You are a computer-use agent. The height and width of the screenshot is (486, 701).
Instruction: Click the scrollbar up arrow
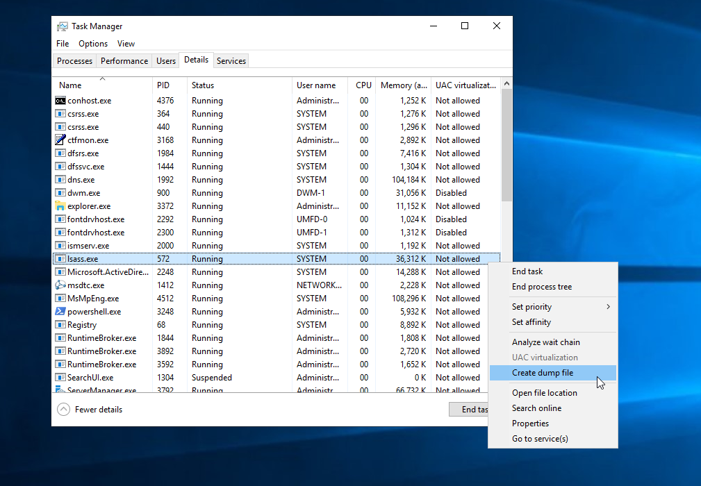(506, 83)
